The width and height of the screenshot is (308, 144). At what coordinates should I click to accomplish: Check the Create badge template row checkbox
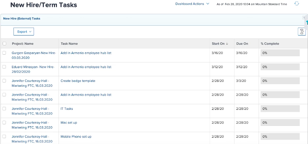coord(4,81)
